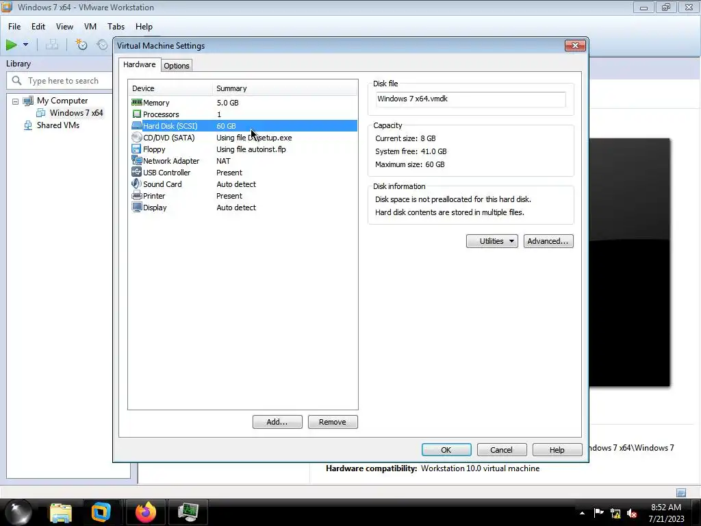This screenshot has height=526, width=701.
Task: Click the Library search input field
Action: pyautogui.click(x=62, y=81)
